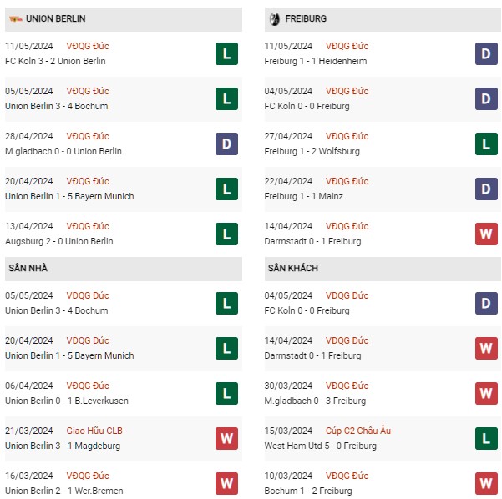Screen dimensions: 502x499
Task: Click the W badge for Union Berlin 3-1 Magdeburg
Action: (226, 439)
